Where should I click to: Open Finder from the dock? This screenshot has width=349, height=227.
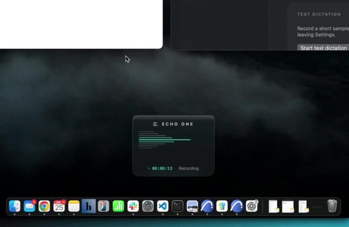click(x=15, y=206)
